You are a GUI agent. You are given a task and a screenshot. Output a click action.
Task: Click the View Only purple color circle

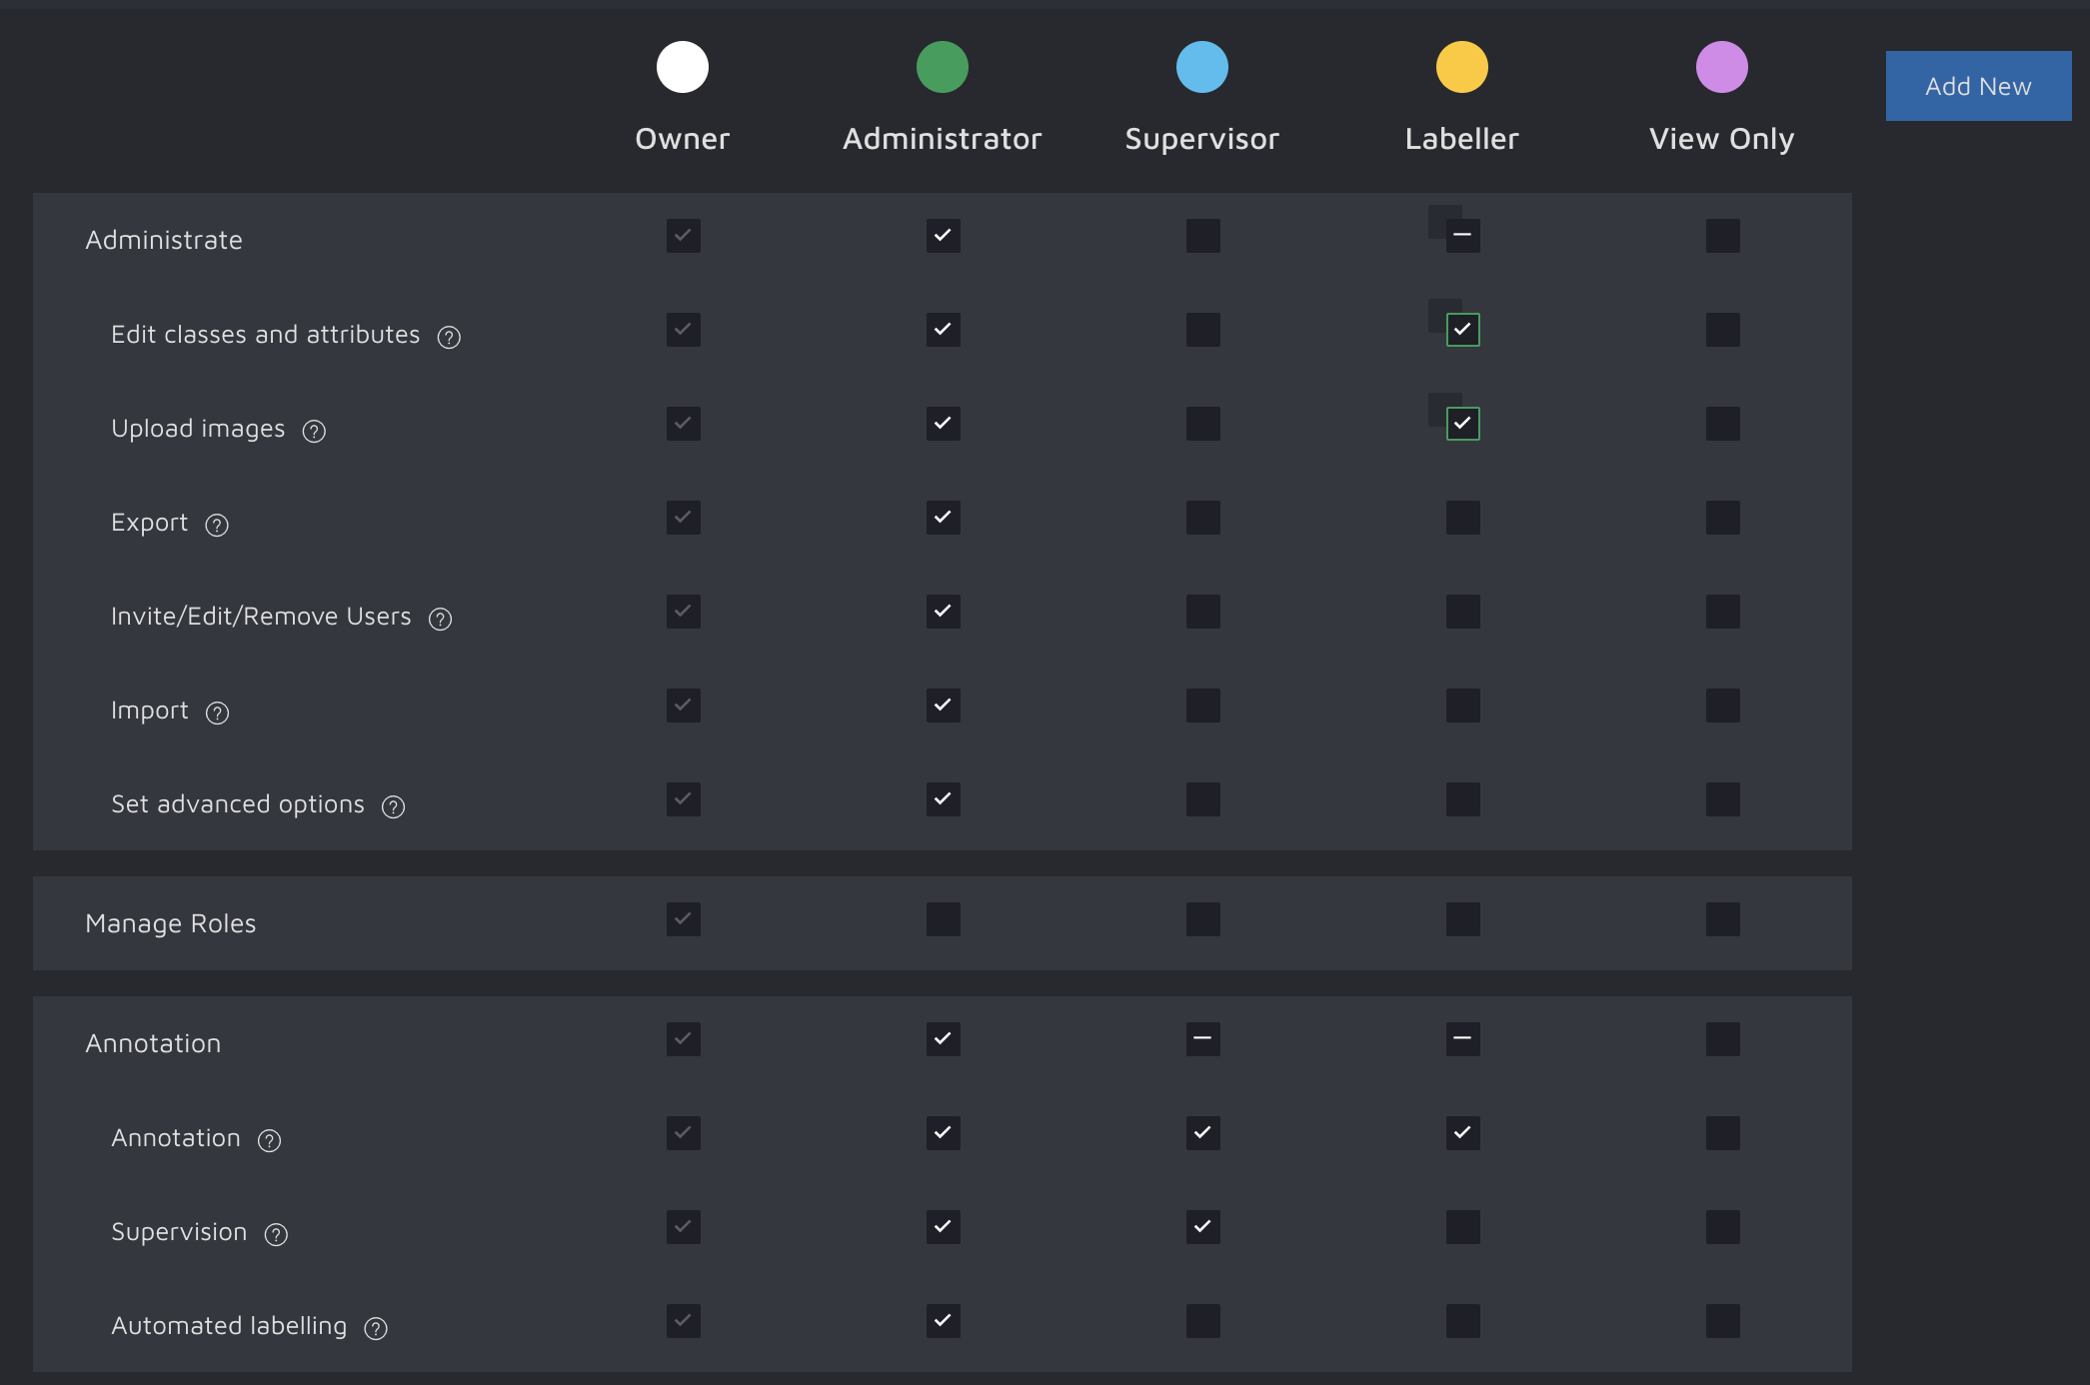coord(1721,67)
